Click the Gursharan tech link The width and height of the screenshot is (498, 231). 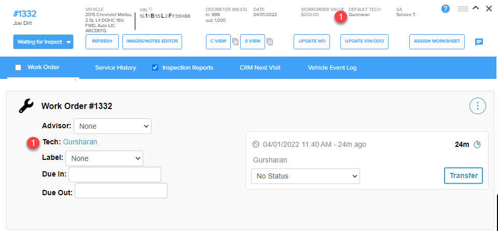pos(80,142)
